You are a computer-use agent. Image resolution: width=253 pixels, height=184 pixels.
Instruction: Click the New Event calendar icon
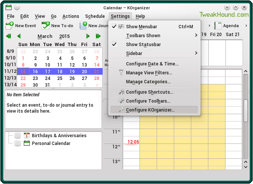(x=10, y=26)
